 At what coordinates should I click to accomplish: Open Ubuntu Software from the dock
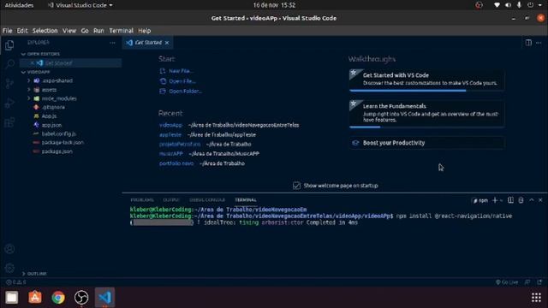[35, 298]
